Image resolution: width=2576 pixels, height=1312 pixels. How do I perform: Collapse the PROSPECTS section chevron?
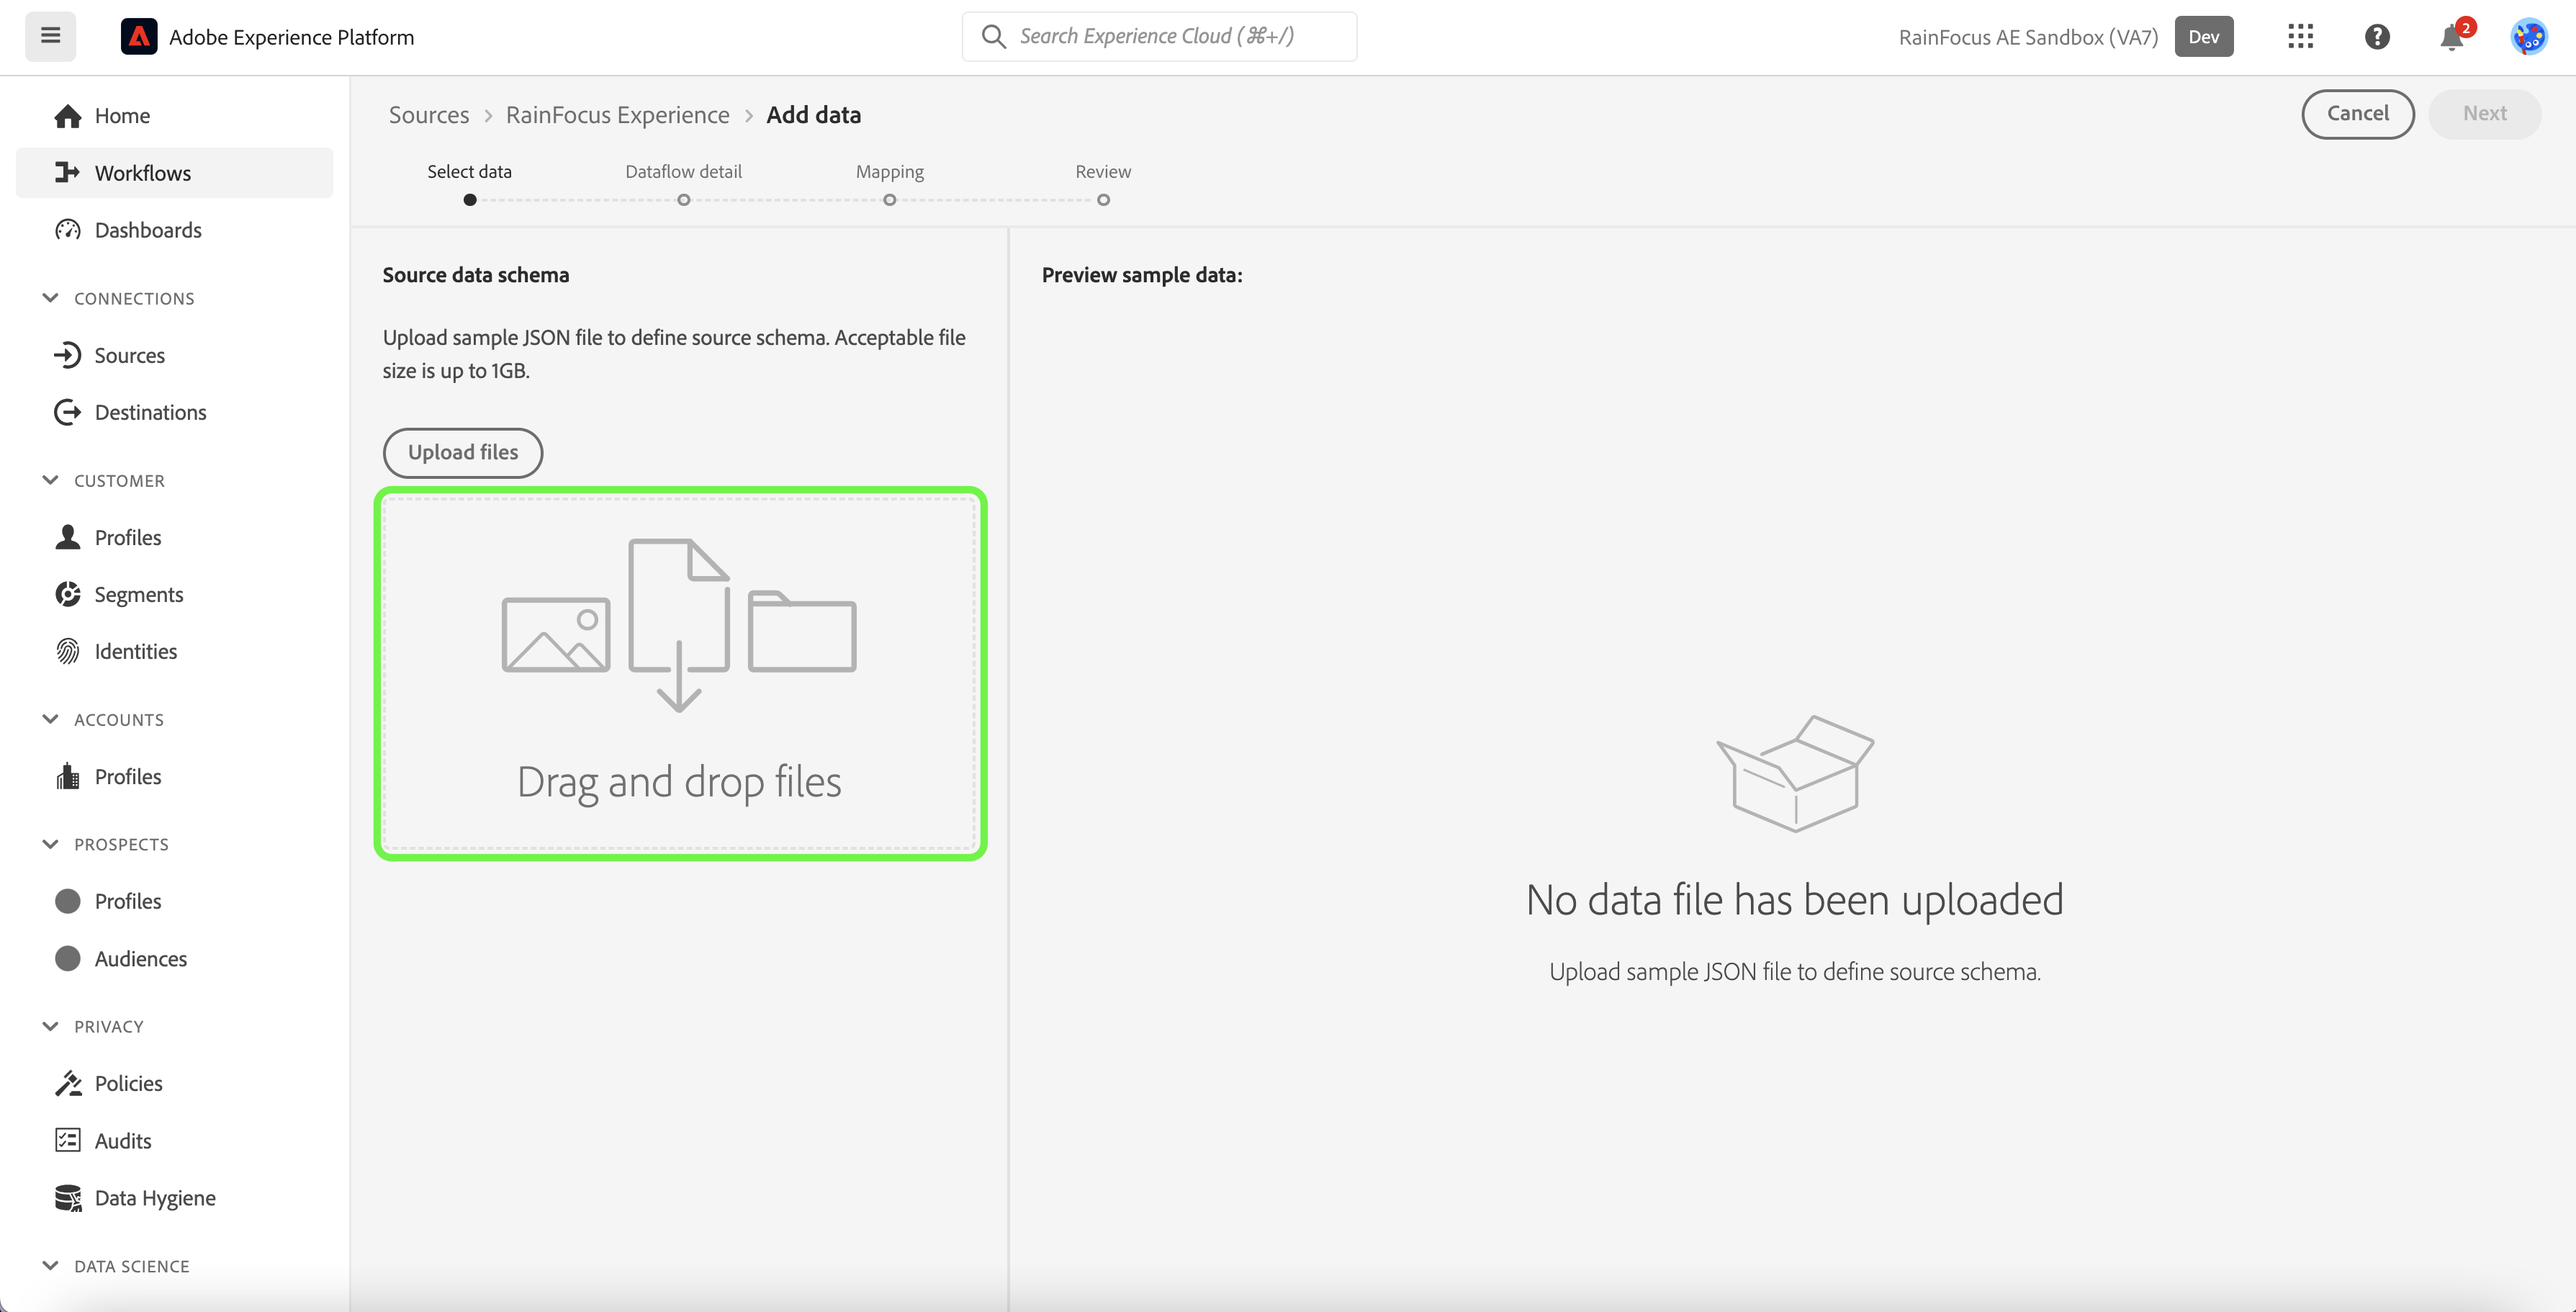(51, 844)
